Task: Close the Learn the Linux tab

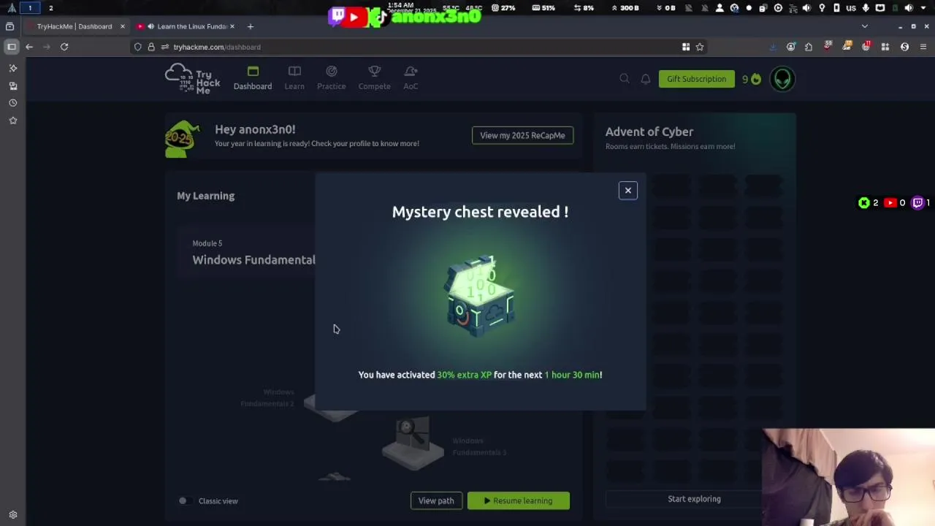Action: [232, 26]
